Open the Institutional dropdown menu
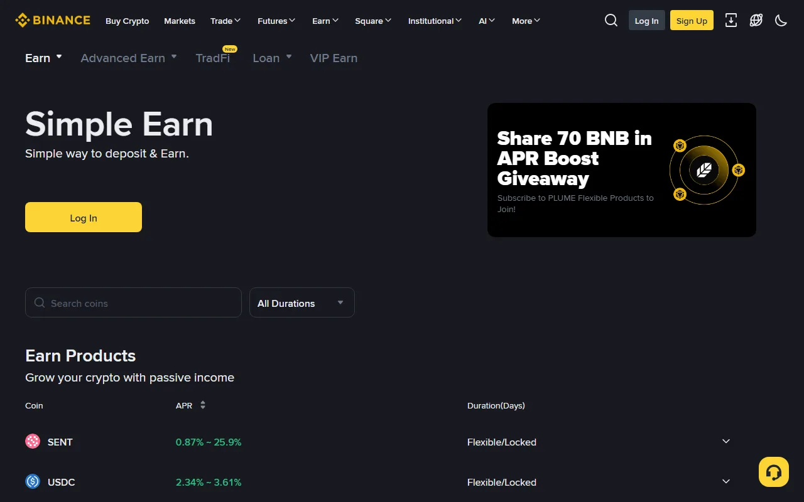This screenshot has height=502, width=804. coord(435,21)
